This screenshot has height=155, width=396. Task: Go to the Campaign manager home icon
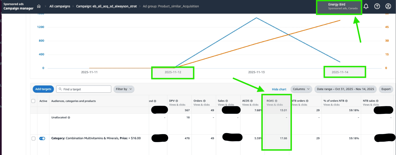coord(39,6)
